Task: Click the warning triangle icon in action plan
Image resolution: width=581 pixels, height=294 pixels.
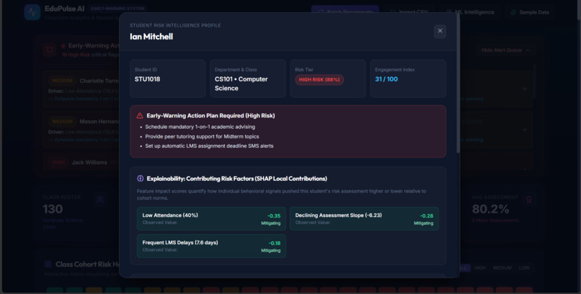Action: point(140,115)
